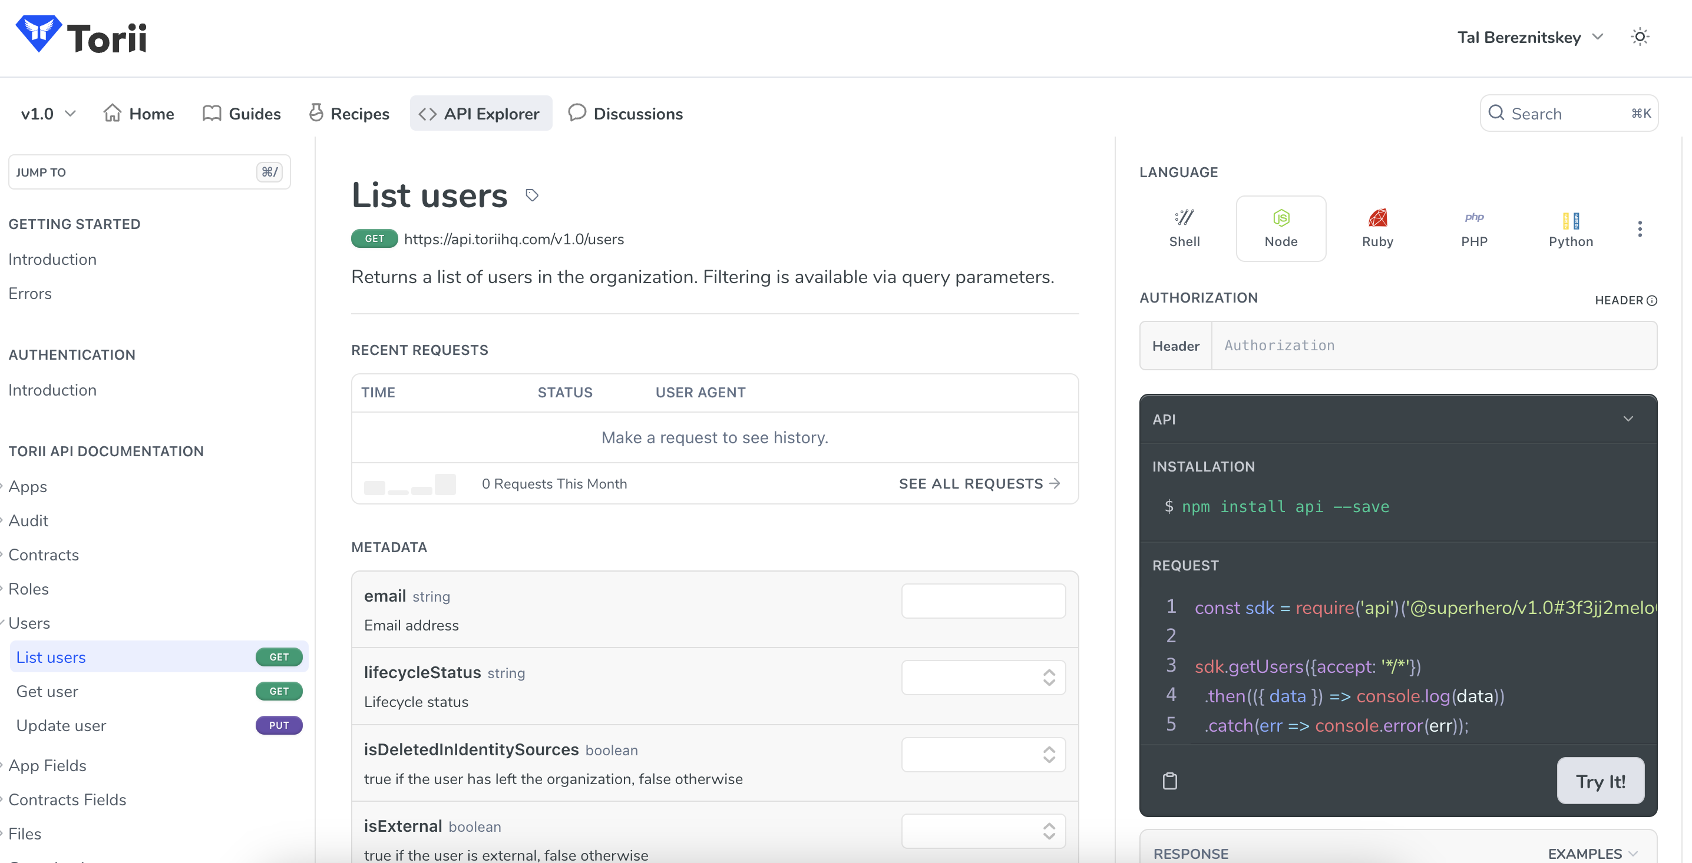The image size is (1692, 863).
Task: Click the Torii logo
Action: pyautogui.click(x=81, y=35)
